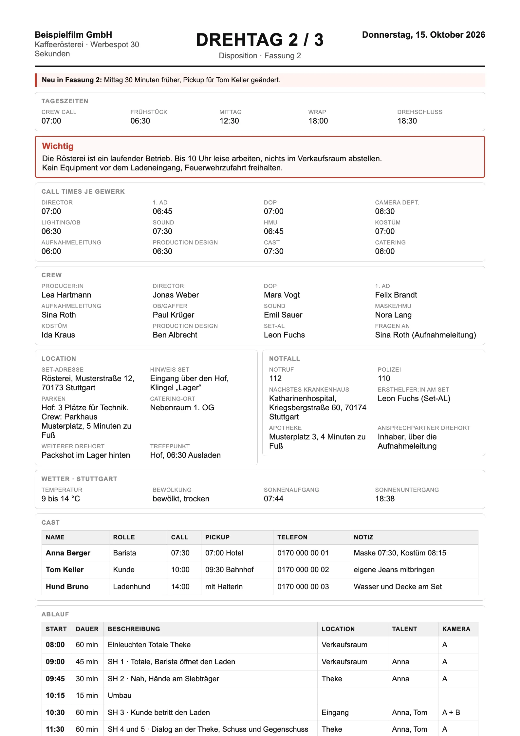Click the schedule start time 11:30
Viewport: 520px width, 736px height.
point(55,729)
